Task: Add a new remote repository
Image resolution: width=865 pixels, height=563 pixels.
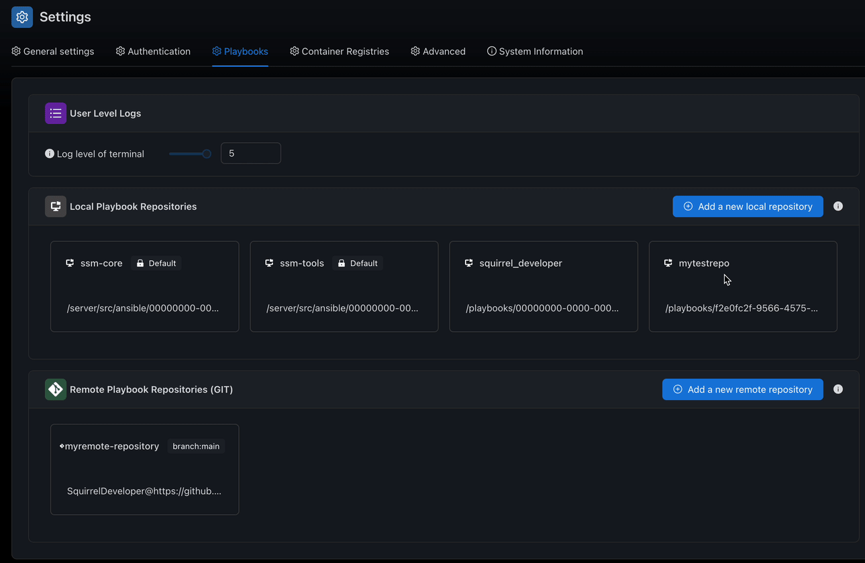Action: coord(742,389)
